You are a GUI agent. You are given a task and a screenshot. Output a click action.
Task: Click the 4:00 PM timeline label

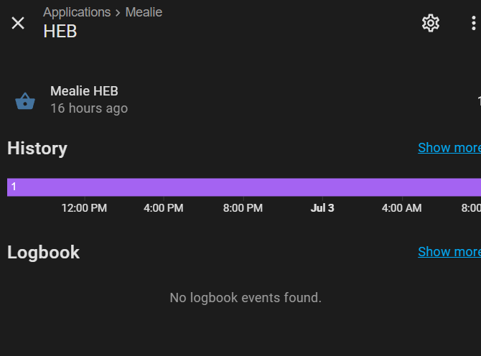[163, 208]
